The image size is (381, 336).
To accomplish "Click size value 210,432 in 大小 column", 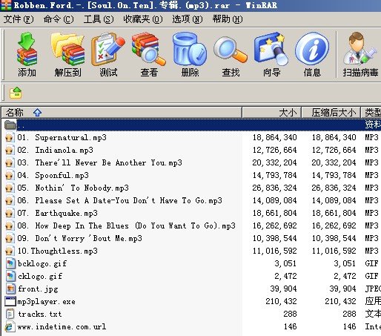I will pos(281,301).
